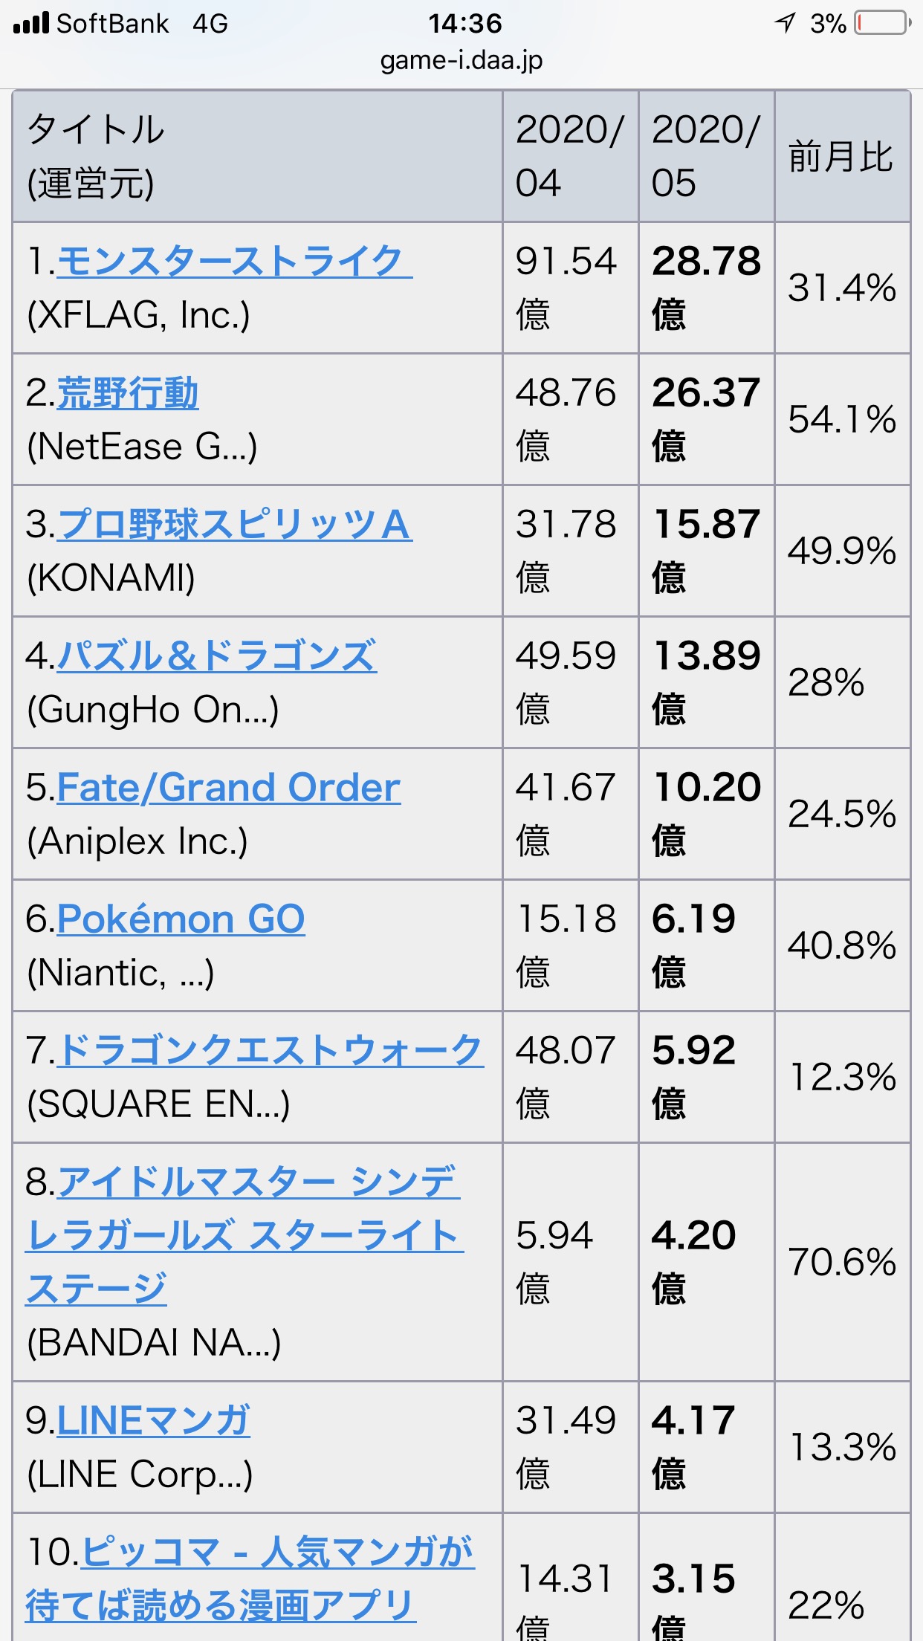Screen dimensions: 923x1641
Task: Open the プロ野球スピリッツA link
Action: (x=234, y=525)
